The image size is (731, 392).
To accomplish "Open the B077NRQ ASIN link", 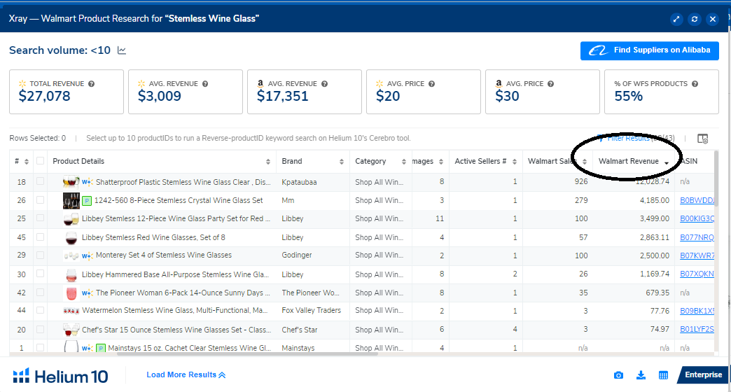I will click(697, 237).
